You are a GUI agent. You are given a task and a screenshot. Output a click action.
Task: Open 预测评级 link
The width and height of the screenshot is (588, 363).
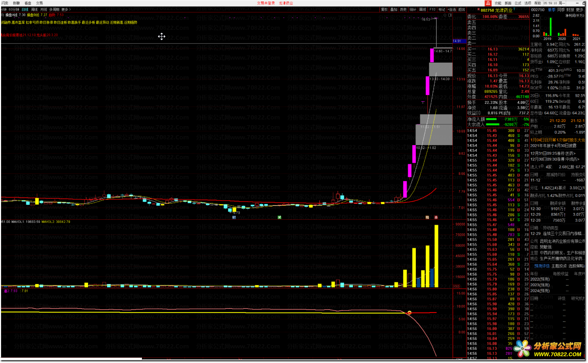pyautogui.click(x=542, y=266)
